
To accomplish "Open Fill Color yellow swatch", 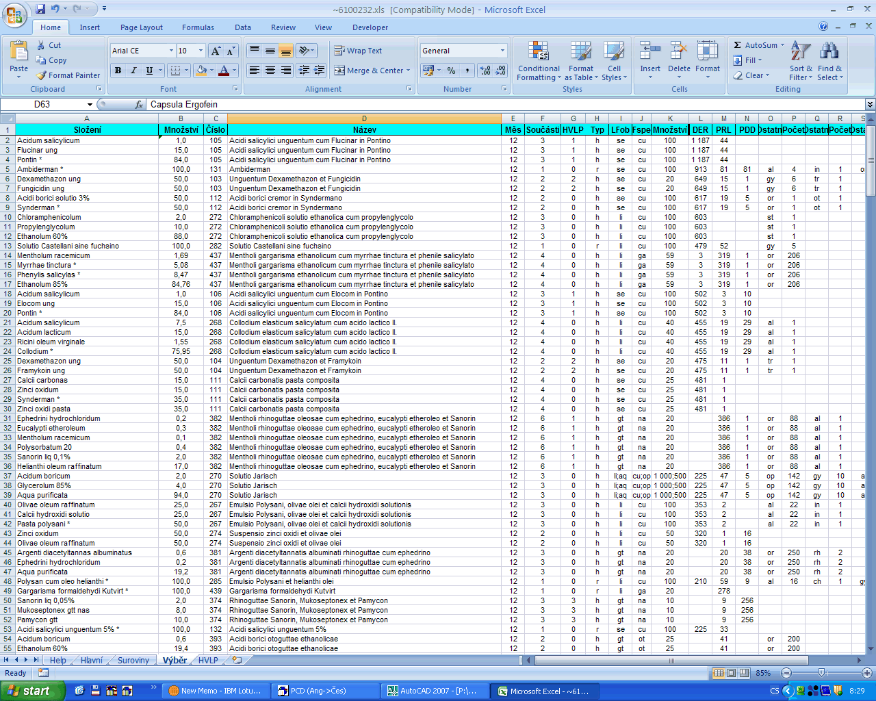I will tap(201, 71).
